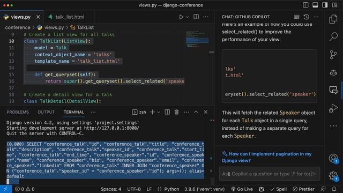This screenshot has width=343, height=193.
Task: Maximize the panel with chevron up
Action: pyautogui.click(x=196, y=112)
